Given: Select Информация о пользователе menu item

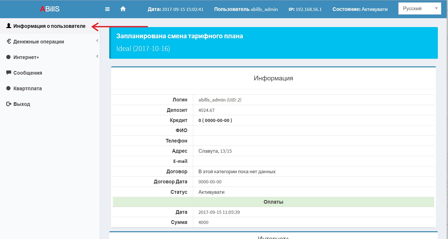Looking at the screenshot, I should pyautogui.click(x=50, y=26).
